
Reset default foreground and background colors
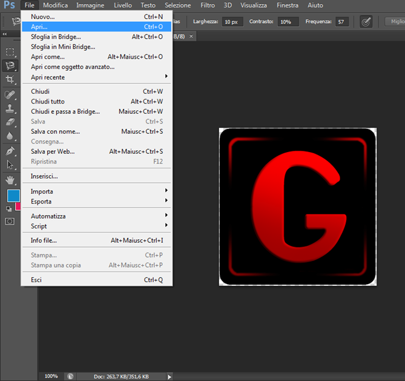click(9, 208)
